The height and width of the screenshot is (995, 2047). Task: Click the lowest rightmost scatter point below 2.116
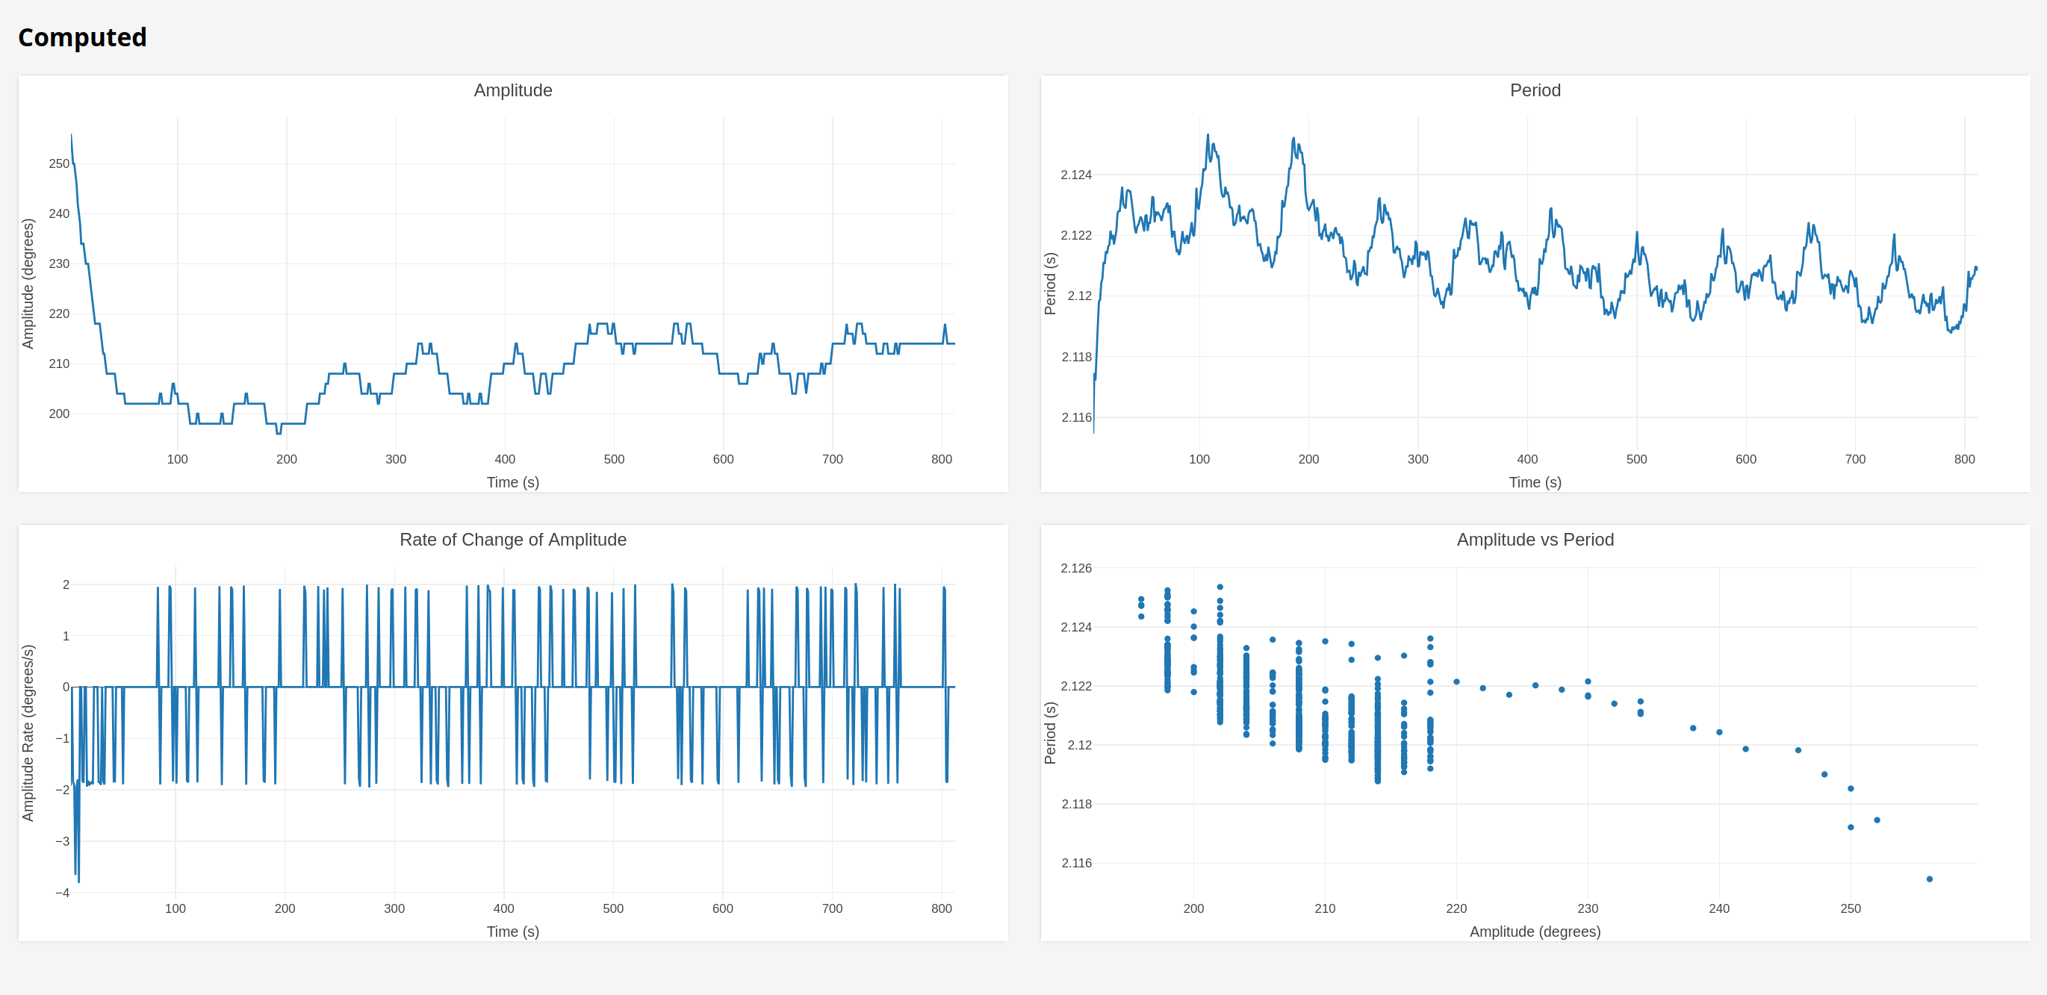1930,879
